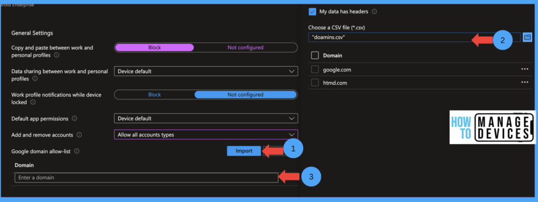The width and height of the screenshot is (538, 202).
Task: Click the Import button
Action: [x=244, y=151]
